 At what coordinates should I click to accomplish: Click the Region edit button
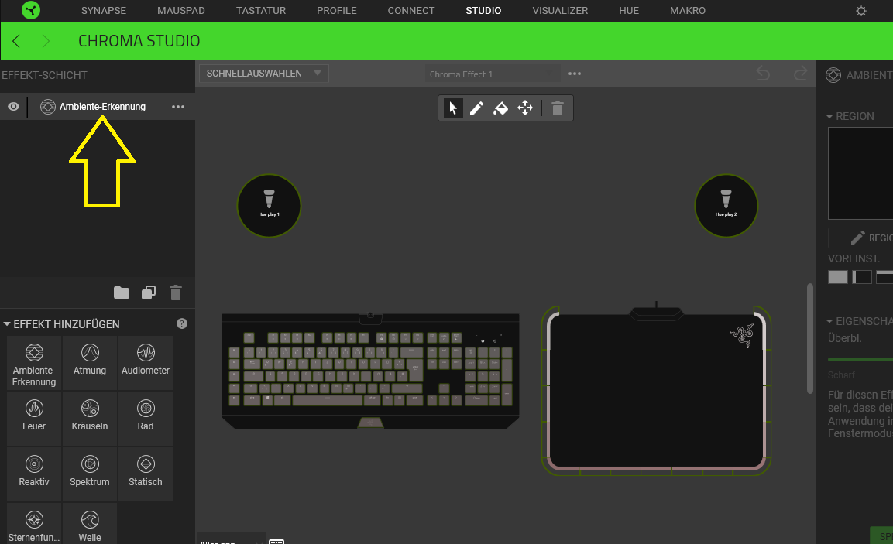coord(860,238)
